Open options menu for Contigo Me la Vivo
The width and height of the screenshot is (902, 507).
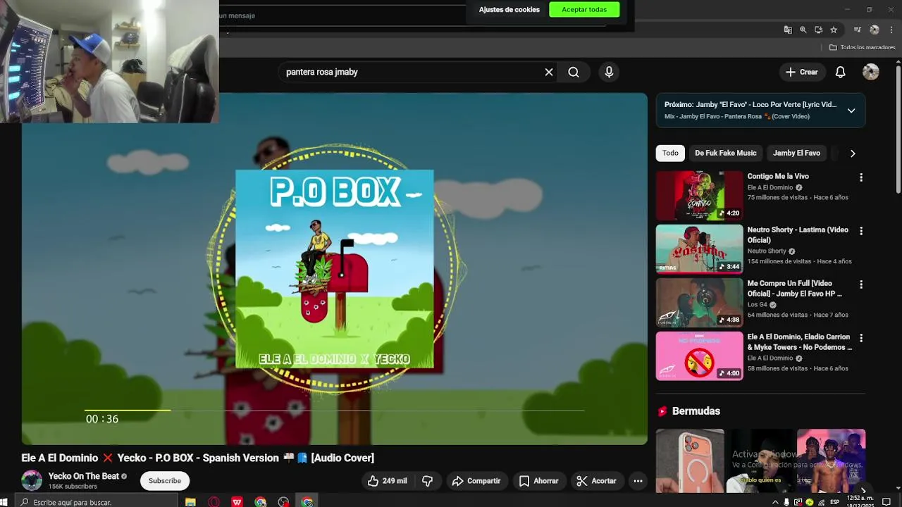(x=860, y=177)
